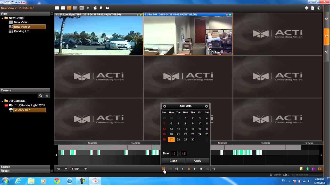
Task: Switch to the 4x4 sixteen-channel layout
Action: pos(75,8)
